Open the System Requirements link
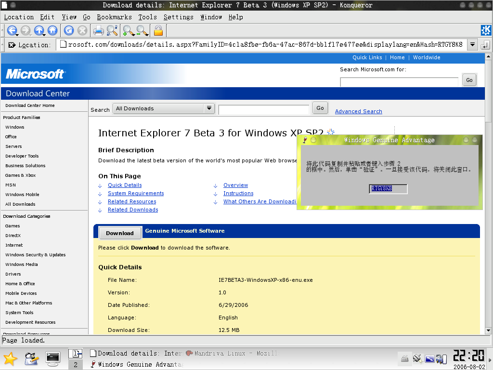Viewport: 493px width, 370px height. (136, 193)
